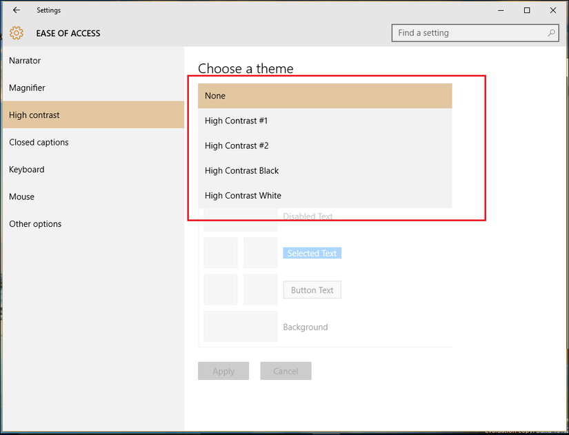Viewport: 569px width, 435px height.
Task: Open Magnifier settings
Action: coord(28,88)
